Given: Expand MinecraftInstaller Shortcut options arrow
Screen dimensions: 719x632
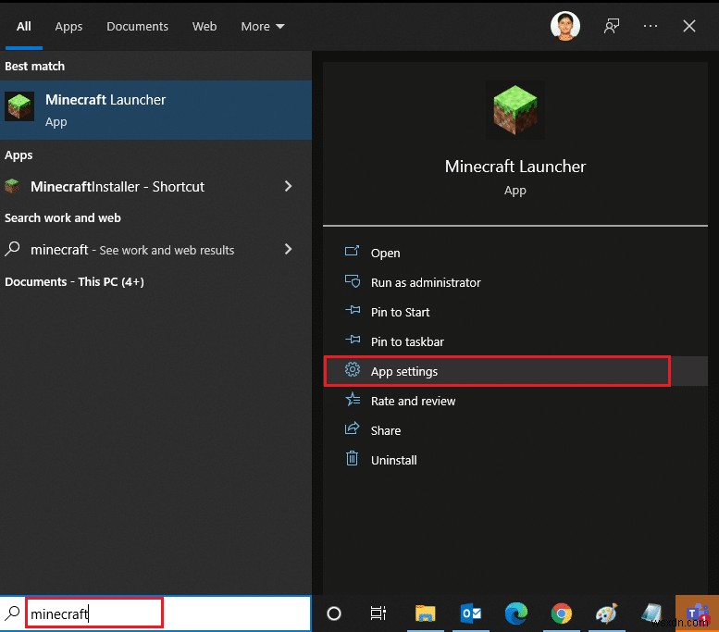Looking at the screenshot, I should point(288,186).
